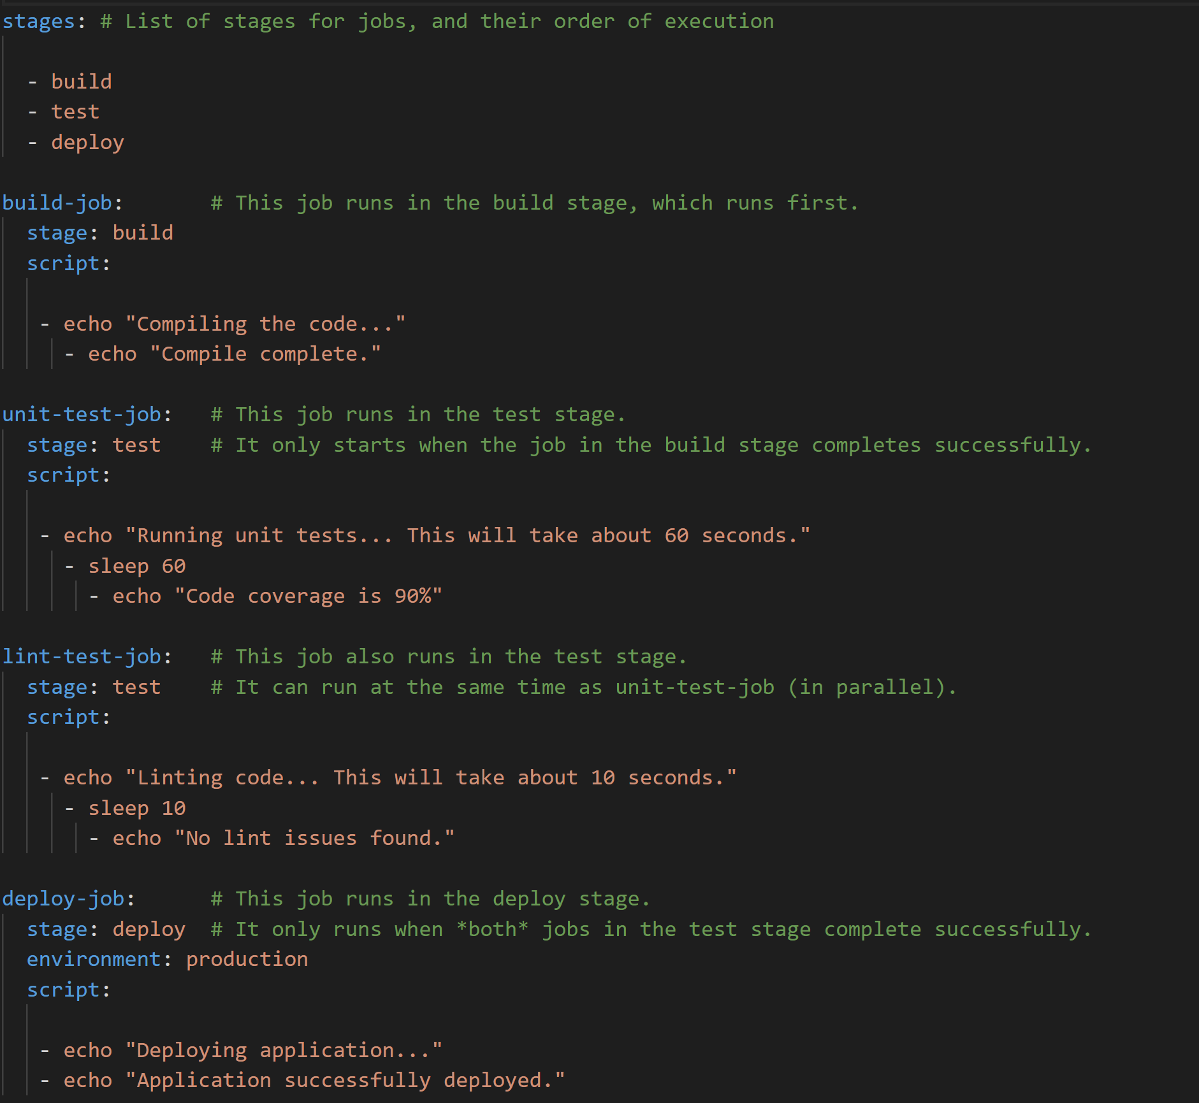The width and height of the screenshot is (1199, 1103).
Task: Click the "sleep 10" command line
Action: click(x=136, y=809)
